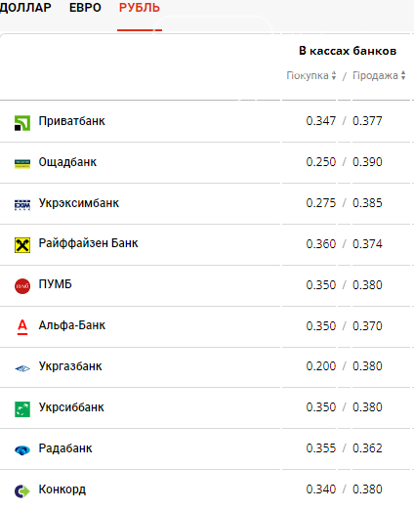Image resolution: width=414 pixels, height=510 pixels.
Task: Click the red ПУМБ round logo
Action: (22, 286)
